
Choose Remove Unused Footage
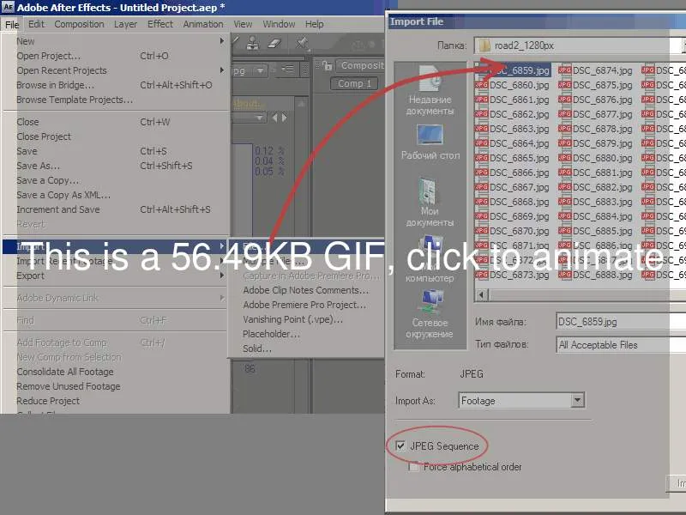click(x=117, y=387)
